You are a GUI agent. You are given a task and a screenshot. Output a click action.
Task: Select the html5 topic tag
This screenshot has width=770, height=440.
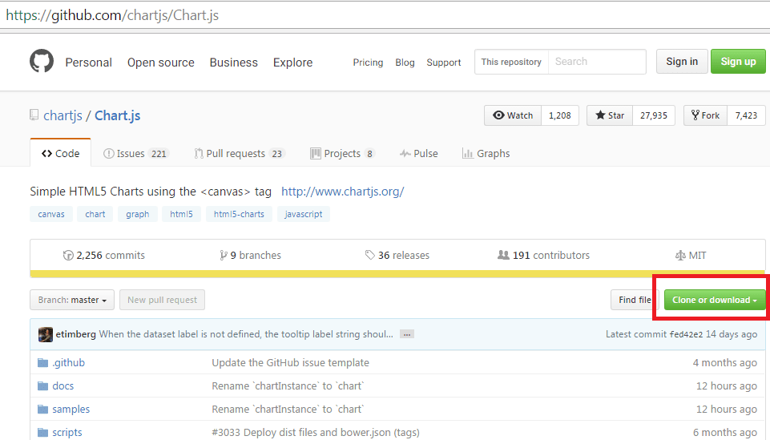point(181,214)
